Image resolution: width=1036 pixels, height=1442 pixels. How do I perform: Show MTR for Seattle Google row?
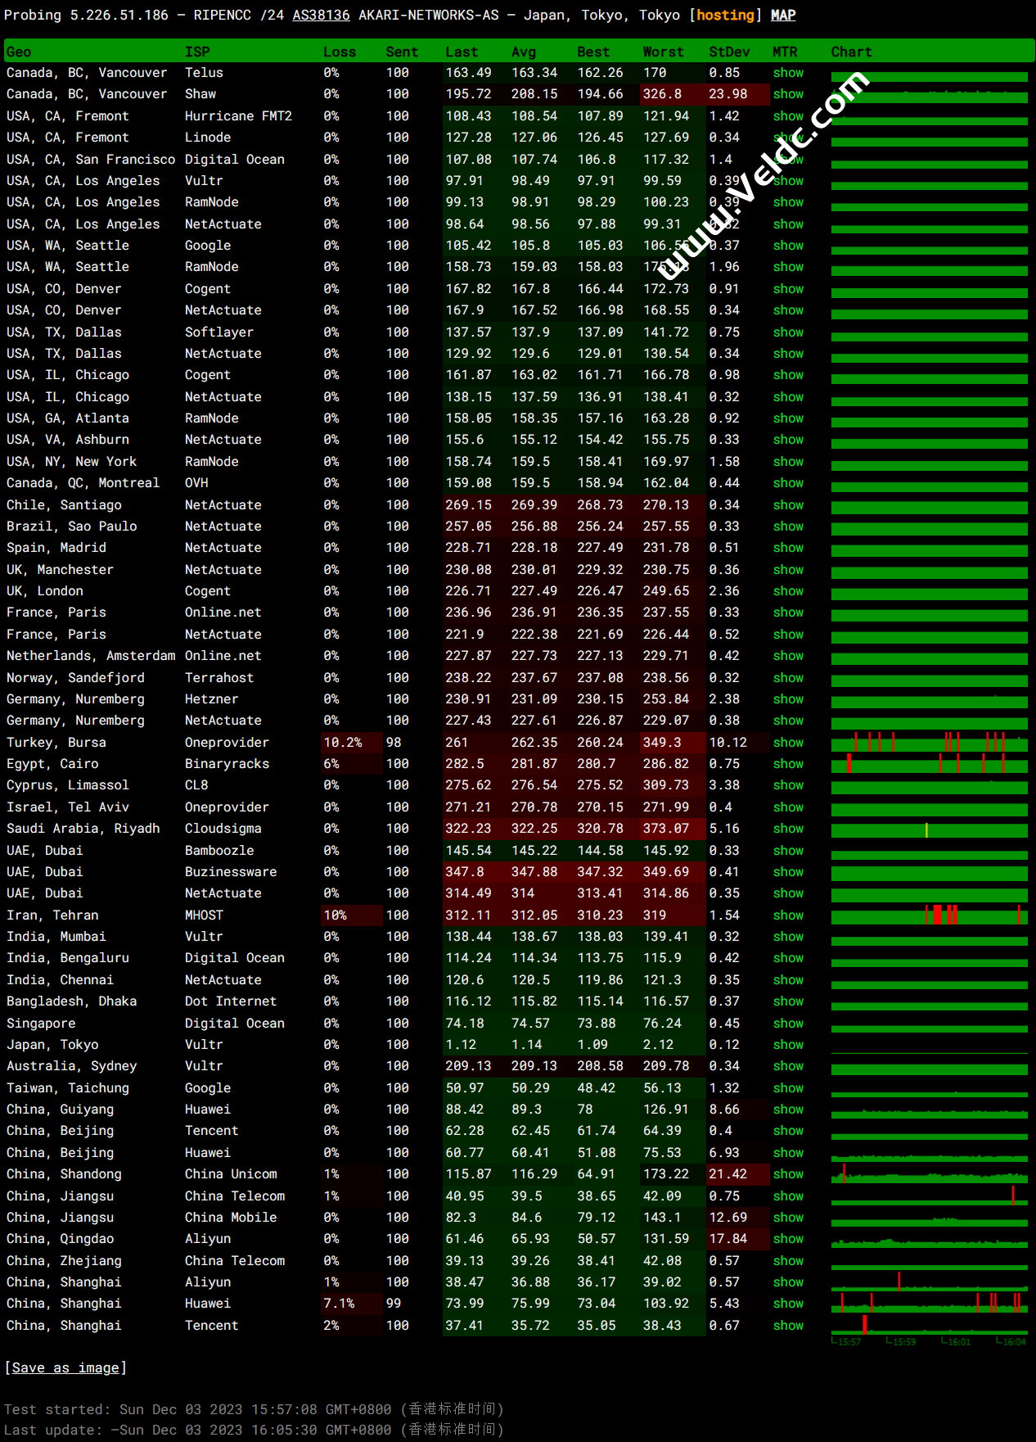(x=788, y=246)
